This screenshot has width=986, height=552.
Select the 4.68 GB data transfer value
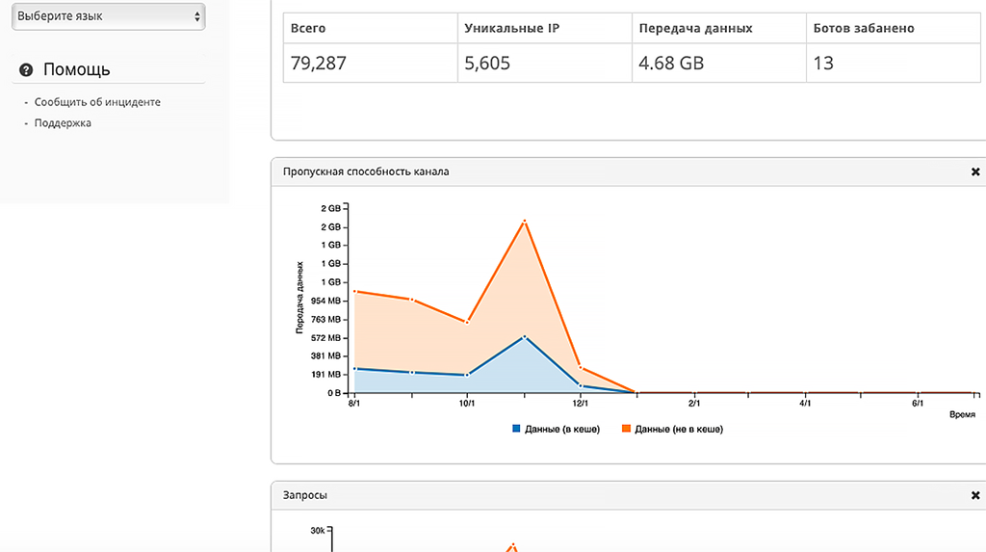click(x=671, y=64)
